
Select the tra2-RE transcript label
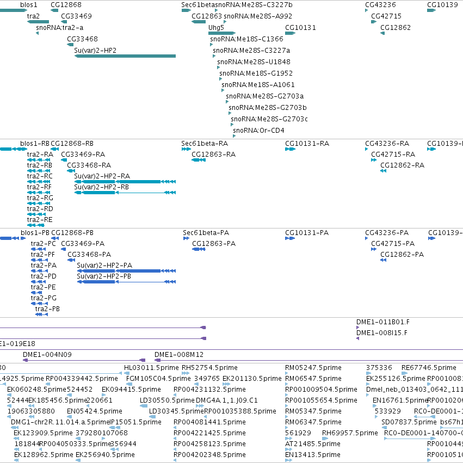click(40, 220)
